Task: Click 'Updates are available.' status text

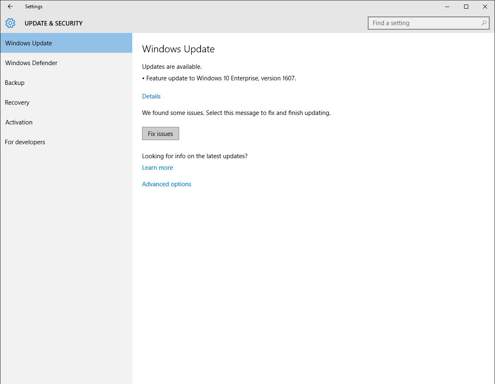Action: point(172,66)
